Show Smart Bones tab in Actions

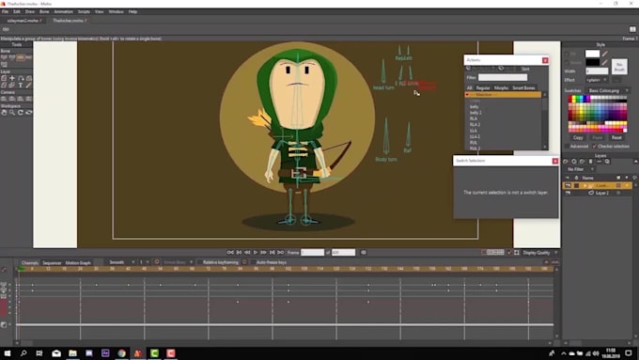[x=523, y=88]
